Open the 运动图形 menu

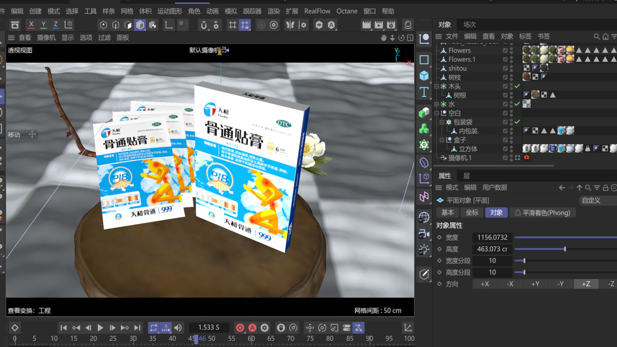pyautogui.click(x=170, y=11)
